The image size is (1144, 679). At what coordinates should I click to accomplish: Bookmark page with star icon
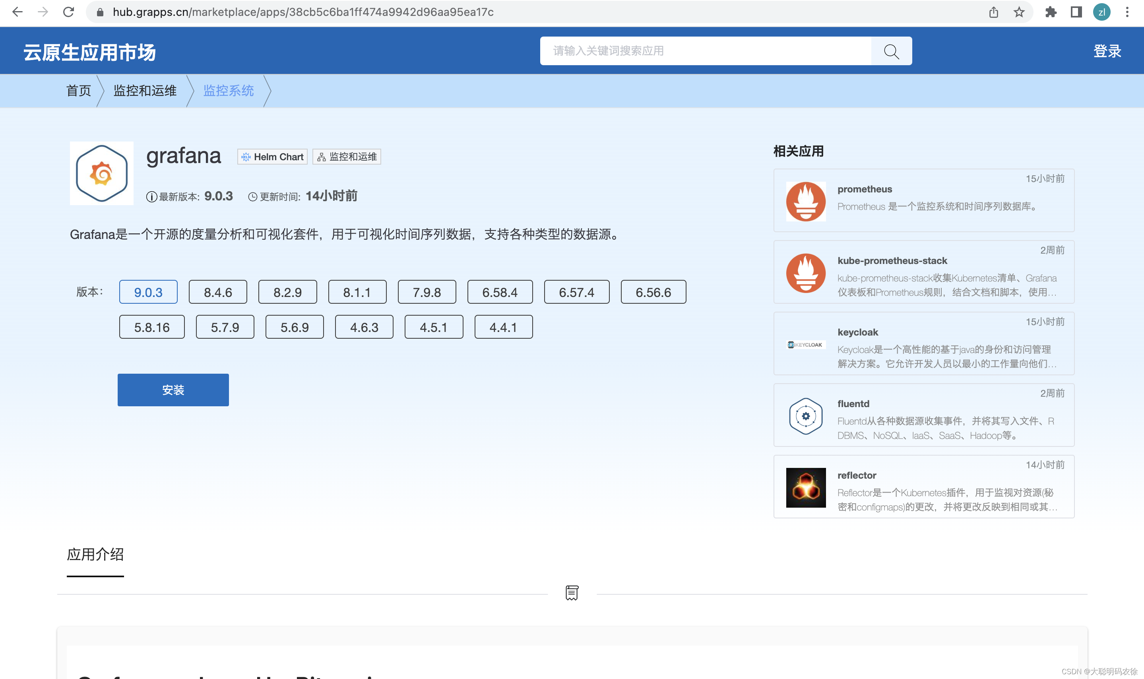pyautogui.click(x=1018, y=12)
